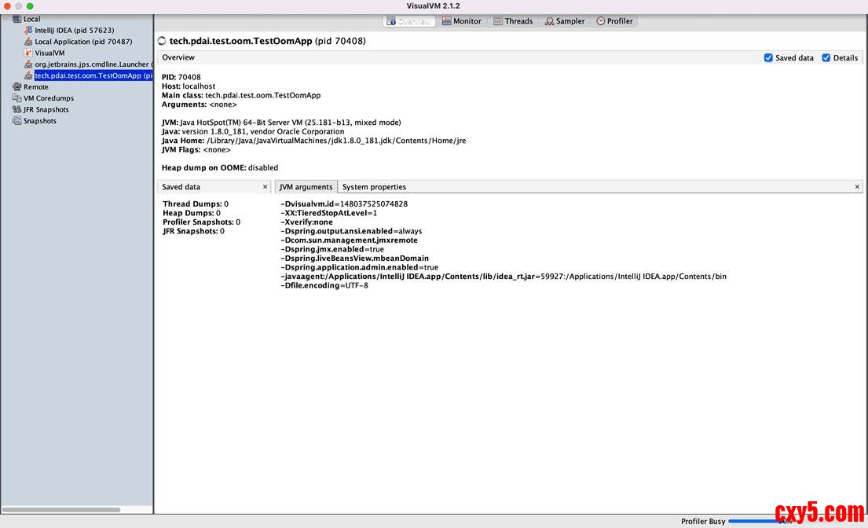This screenshot has height=528, width=868.
Task: Click the Snapshots folder icon
Action: point(17,121)
